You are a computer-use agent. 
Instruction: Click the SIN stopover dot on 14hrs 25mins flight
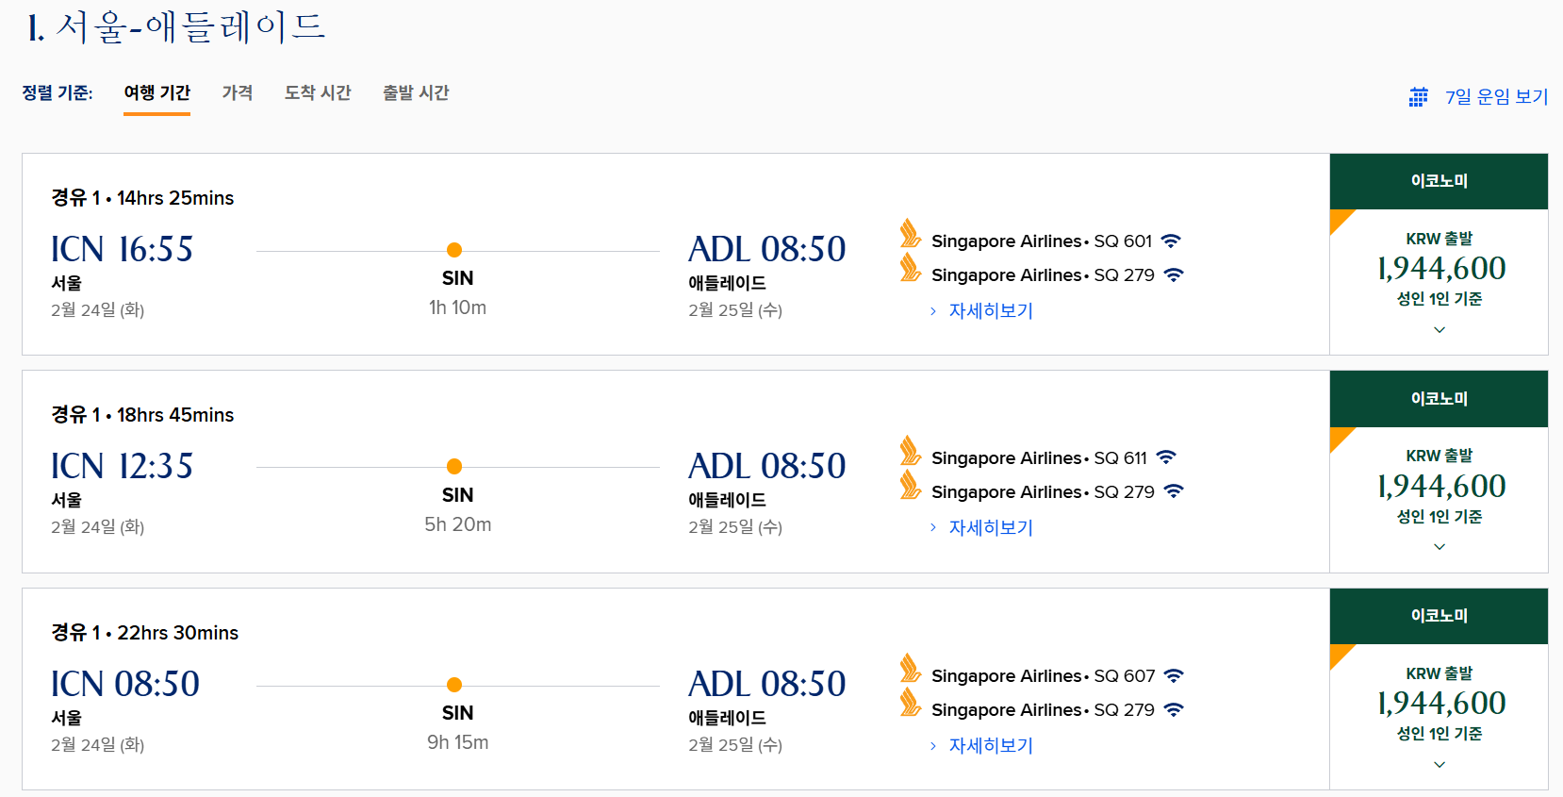pyautogui.click(x=454, y=250)
